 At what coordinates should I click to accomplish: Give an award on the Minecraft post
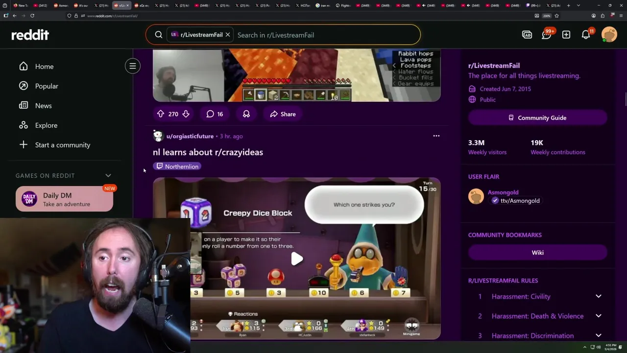pos(246,114)
